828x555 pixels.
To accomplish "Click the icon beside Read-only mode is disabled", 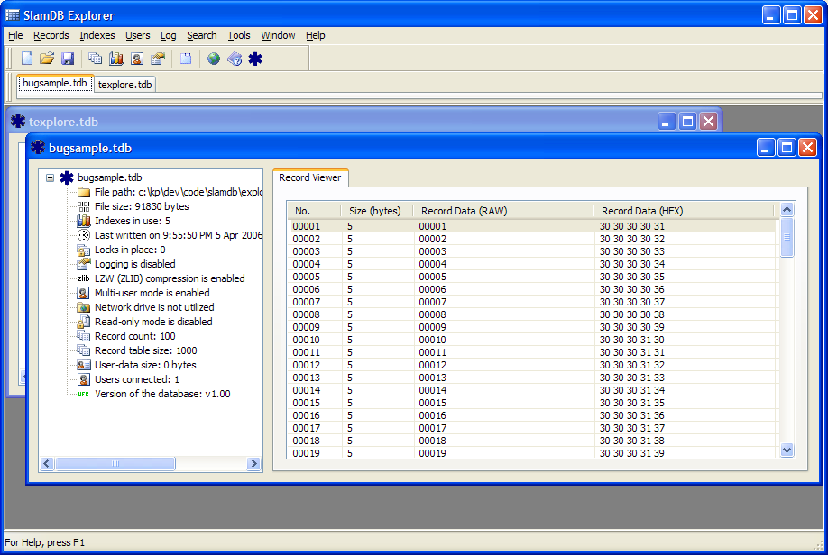I will click(x=84, y=322).
